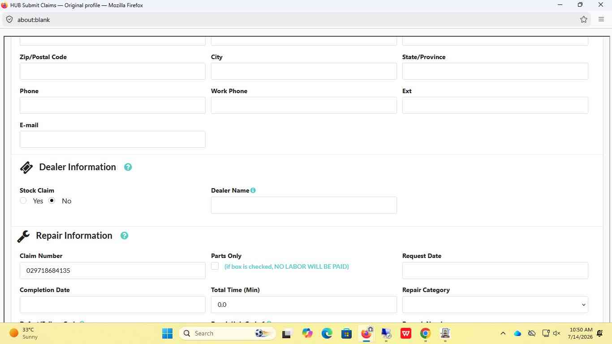Image resolution: width=612 pixels, height=344 pixels.
Task: Click the Repair Information help icon
Action: 124,236
